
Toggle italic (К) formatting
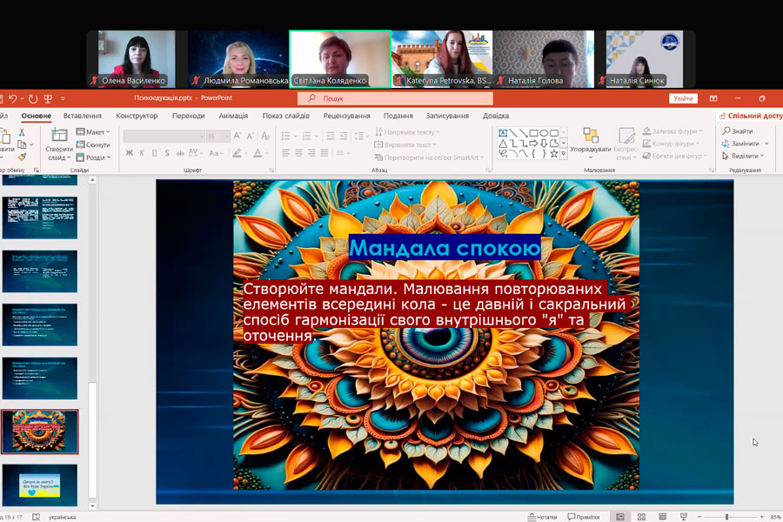point(142,153)
